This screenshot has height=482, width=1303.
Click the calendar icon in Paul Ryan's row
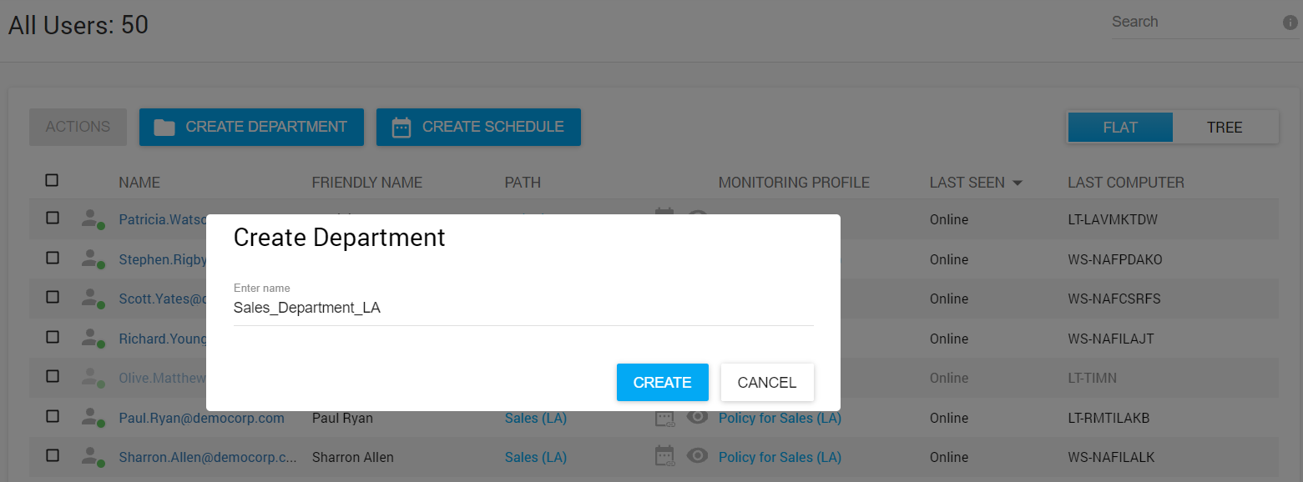[x=664, y=418]
